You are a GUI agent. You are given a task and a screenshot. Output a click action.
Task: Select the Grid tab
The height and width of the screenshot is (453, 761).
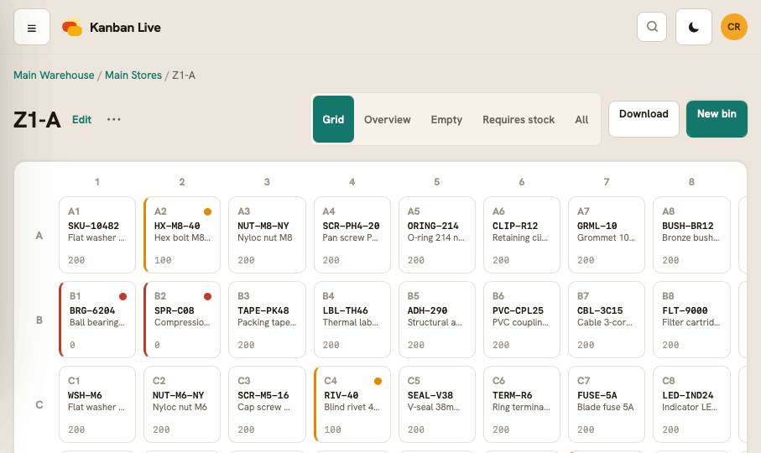tap(333, 119)
